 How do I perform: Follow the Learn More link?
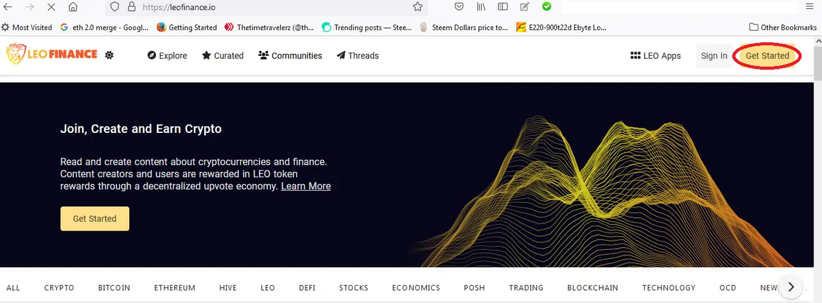pos(306,186)
